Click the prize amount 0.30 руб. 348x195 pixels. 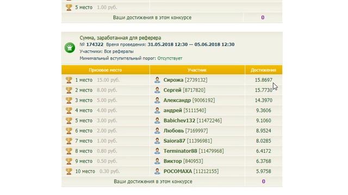pos(109,171)
